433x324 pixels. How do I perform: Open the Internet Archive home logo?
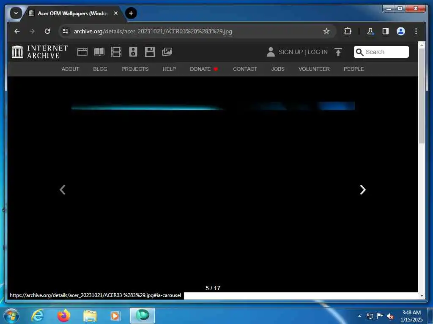(x=39, y=52)
